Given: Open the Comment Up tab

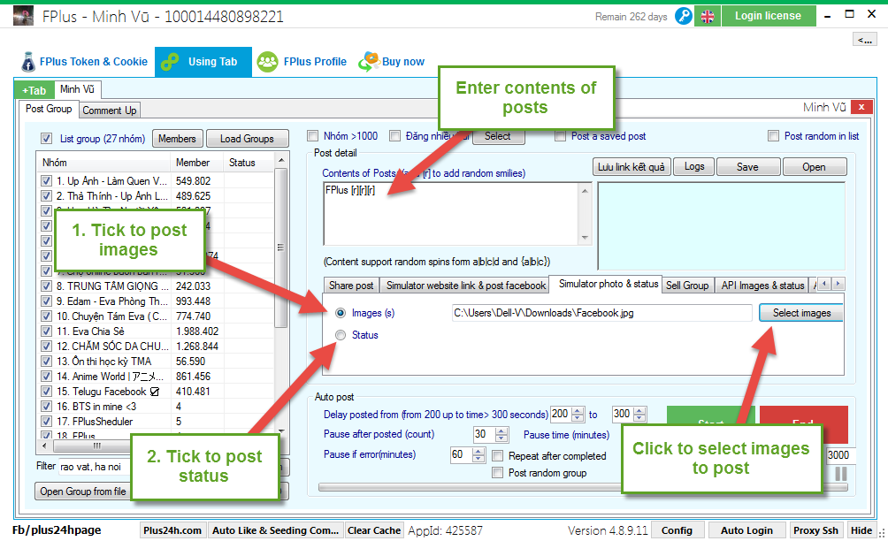Looking at the screenshot, I should click(110, 110).
